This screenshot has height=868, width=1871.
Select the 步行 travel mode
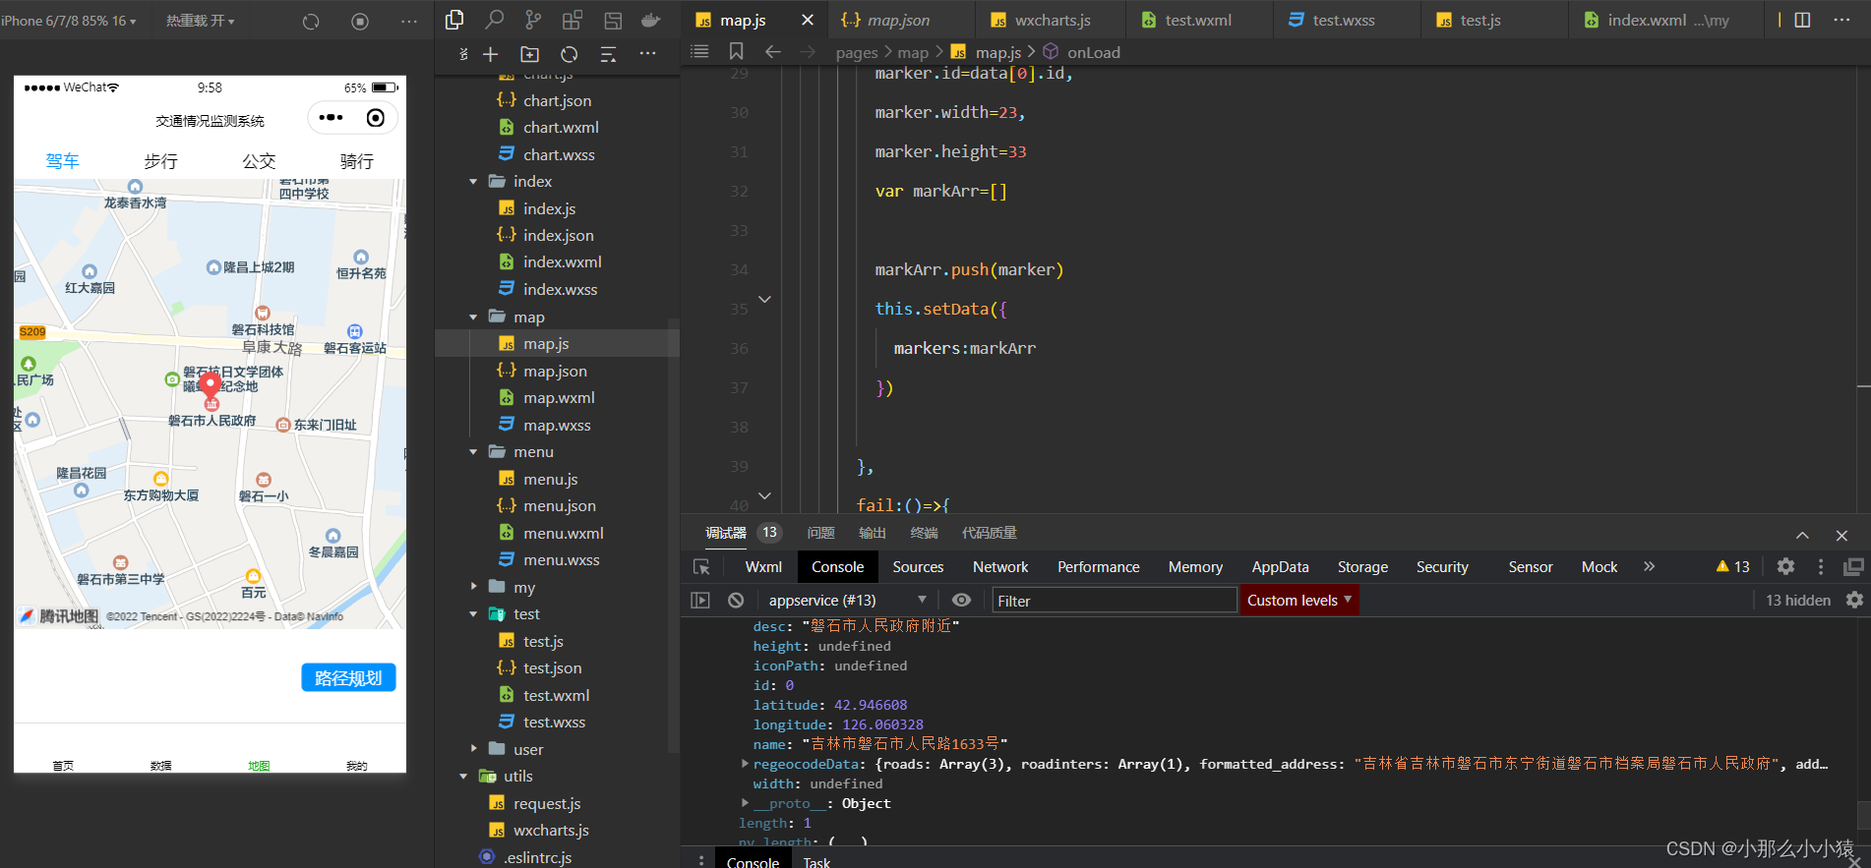tap(160, 161)
